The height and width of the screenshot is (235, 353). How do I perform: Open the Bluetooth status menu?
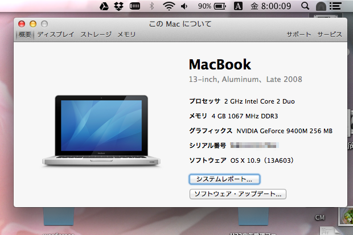click(x=152, y=6)
